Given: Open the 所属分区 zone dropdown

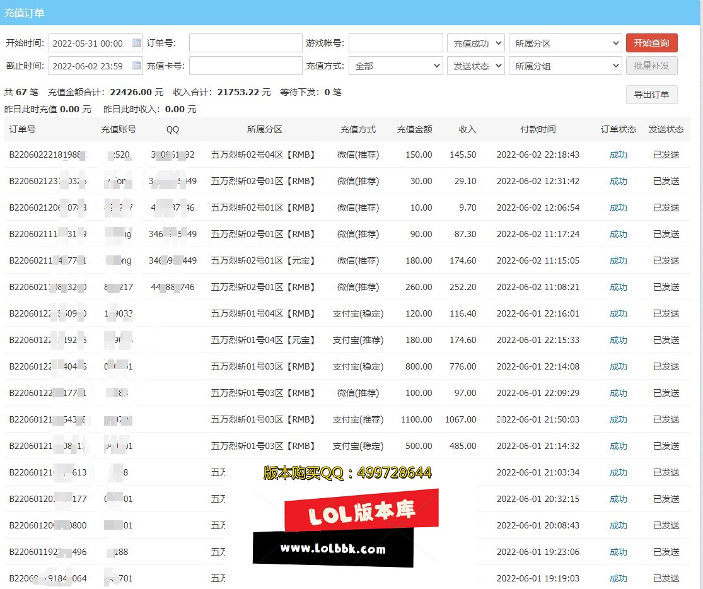Looking at the screenshot, I should tap(566, 43).
